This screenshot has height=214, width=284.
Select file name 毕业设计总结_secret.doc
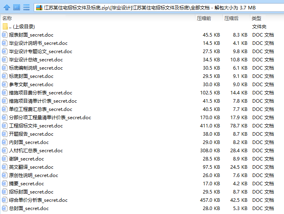coord(36,59)
